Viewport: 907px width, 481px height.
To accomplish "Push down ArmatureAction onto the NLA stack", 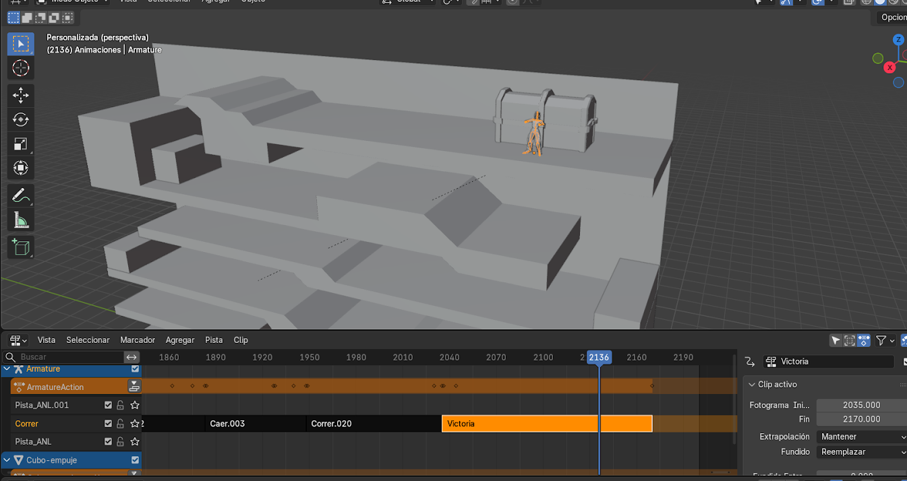I will 135,387.
